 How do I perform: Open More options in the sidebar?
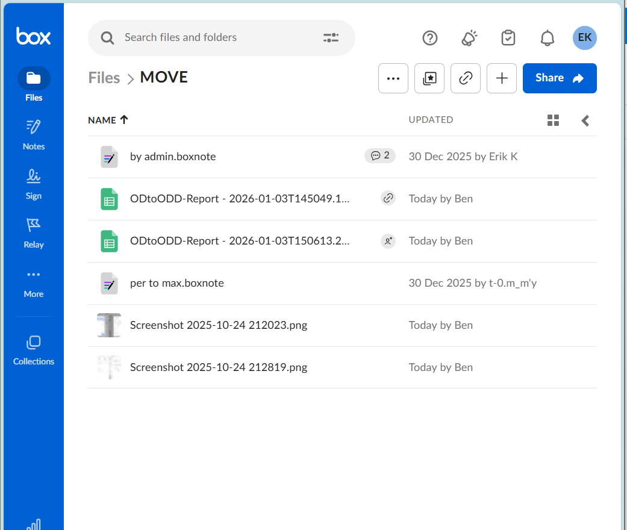pyautogui.click(x=33, y=282)
